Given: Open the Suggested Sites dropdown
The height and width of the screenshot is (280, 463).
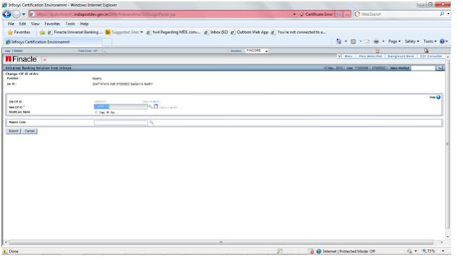Looking at the screenshot, I should [124, 32].
